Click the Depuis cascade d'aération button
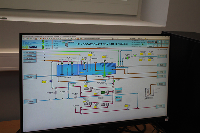Viewport: 200px width, 133px height. 30,77
